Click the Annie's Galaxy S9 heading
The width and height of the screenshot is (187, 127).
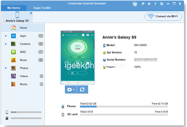click(119, 37)
